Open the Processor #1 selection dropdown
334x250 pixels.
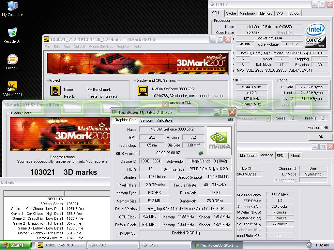268,118
